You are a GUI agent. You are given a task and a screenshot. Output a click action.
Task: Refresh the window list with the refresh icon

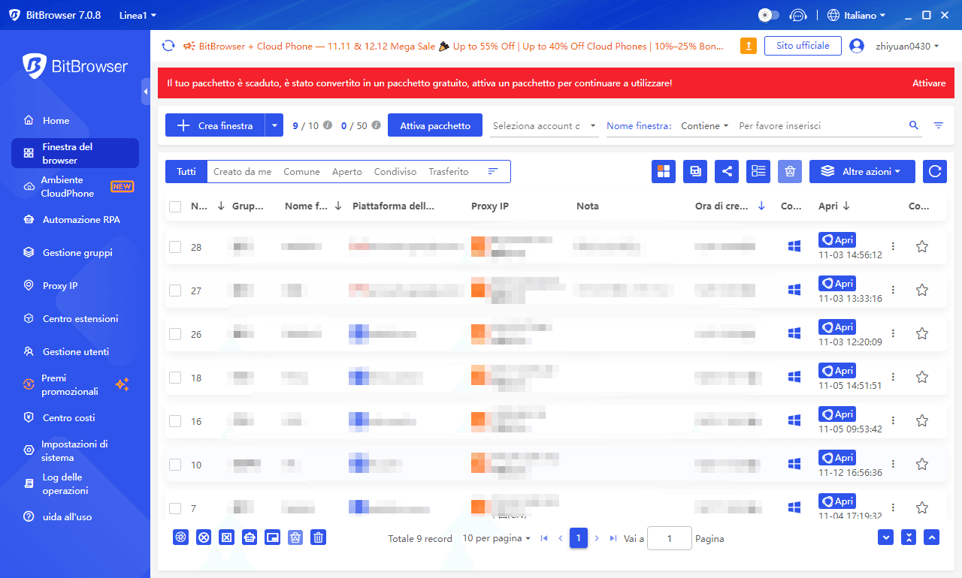[934, 171]
